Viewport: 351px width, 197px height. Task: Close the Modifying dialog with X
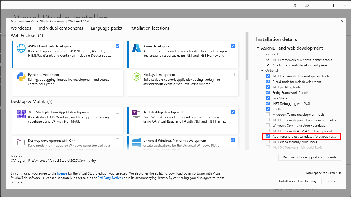(342, 21)
